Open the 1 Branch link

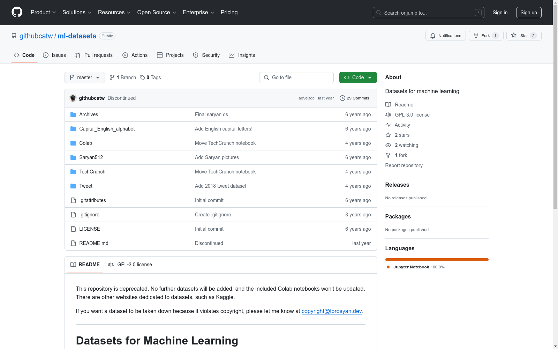(x=123, y=77)
